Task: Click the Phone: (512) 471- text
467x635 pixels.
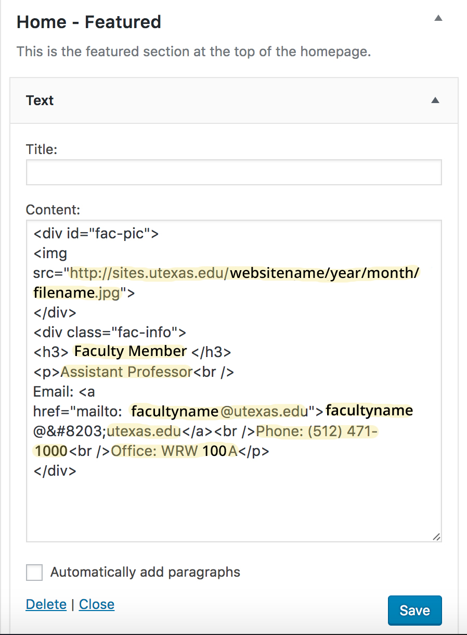Action: point(317,431)
